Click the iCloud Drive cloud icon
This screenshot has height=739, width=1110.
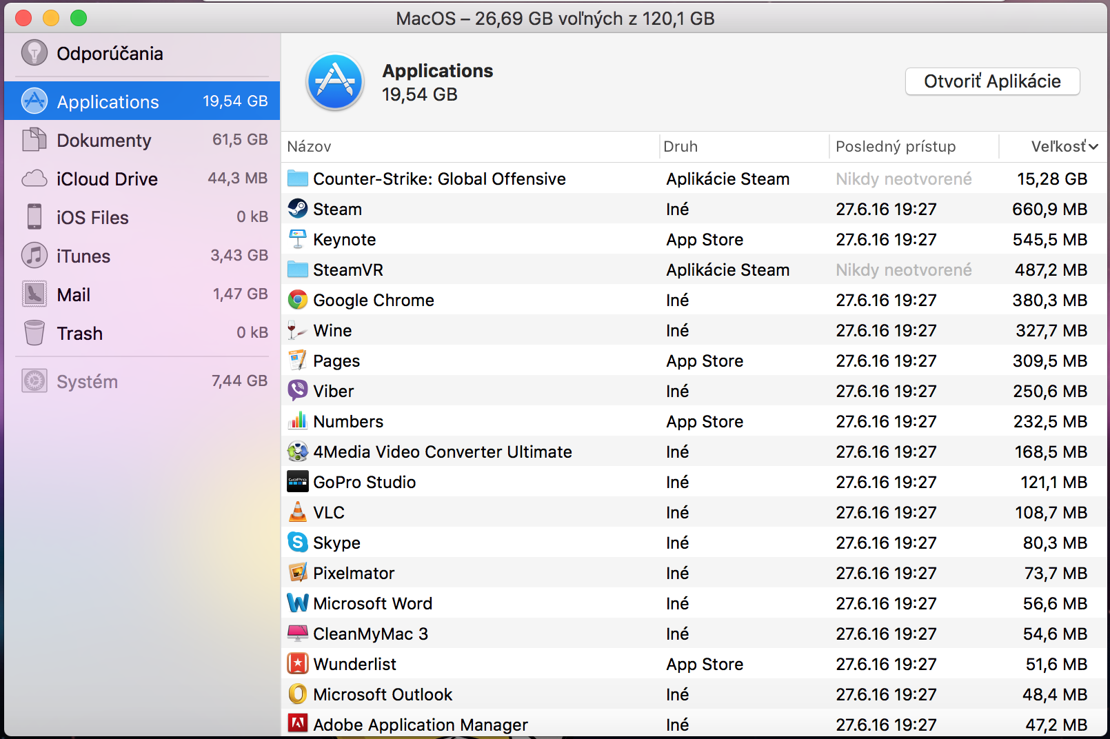34,179
